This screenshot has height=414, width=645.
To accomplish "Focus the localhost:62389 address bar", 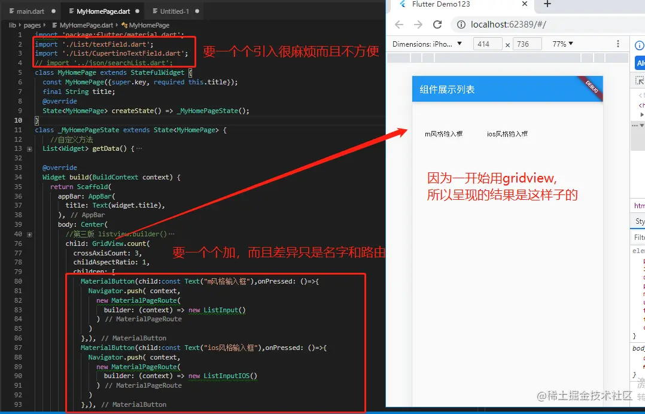I will (548, 25).
